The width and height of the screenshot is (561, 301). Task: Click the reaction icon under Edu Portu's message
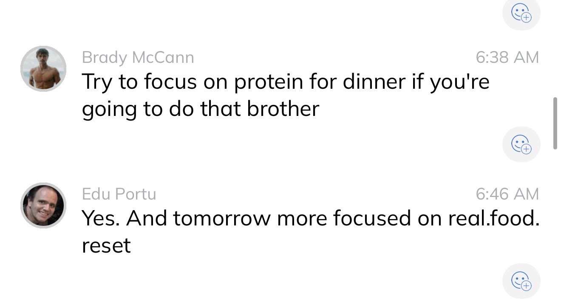click(521, 281)
